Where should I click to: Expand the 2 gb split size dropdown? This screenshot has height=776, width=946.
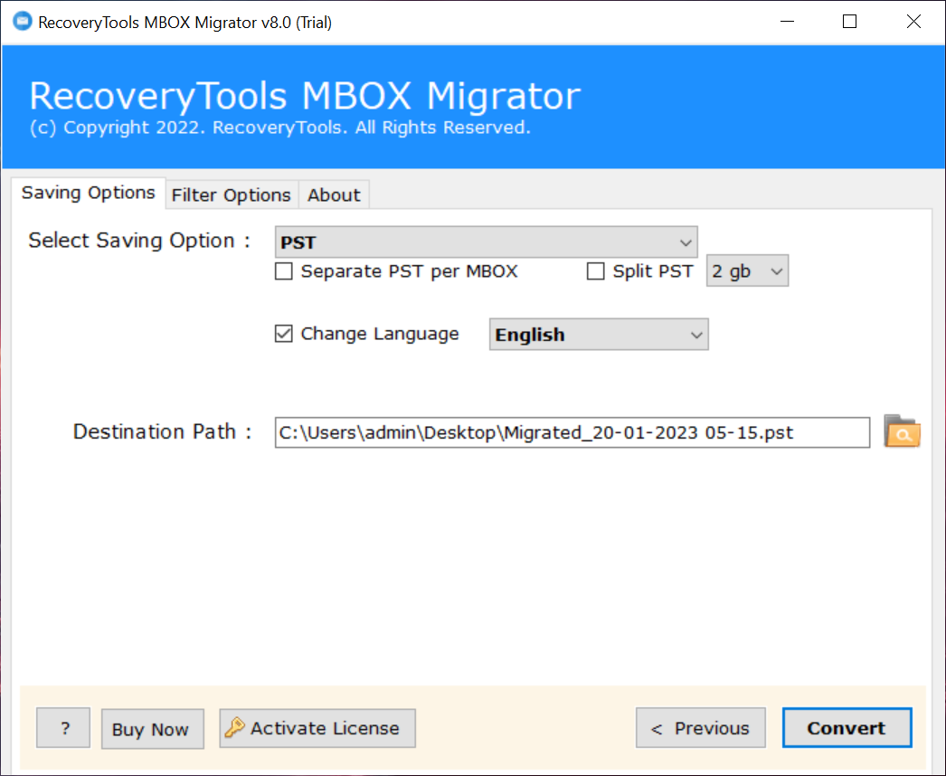coord(748,271)
